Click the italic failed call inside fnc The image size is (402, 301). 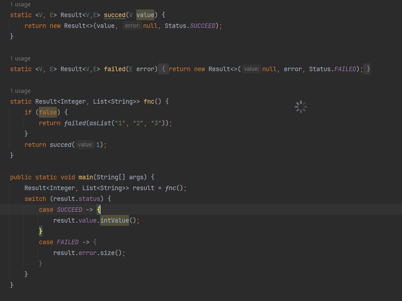[x=75, y=123]
